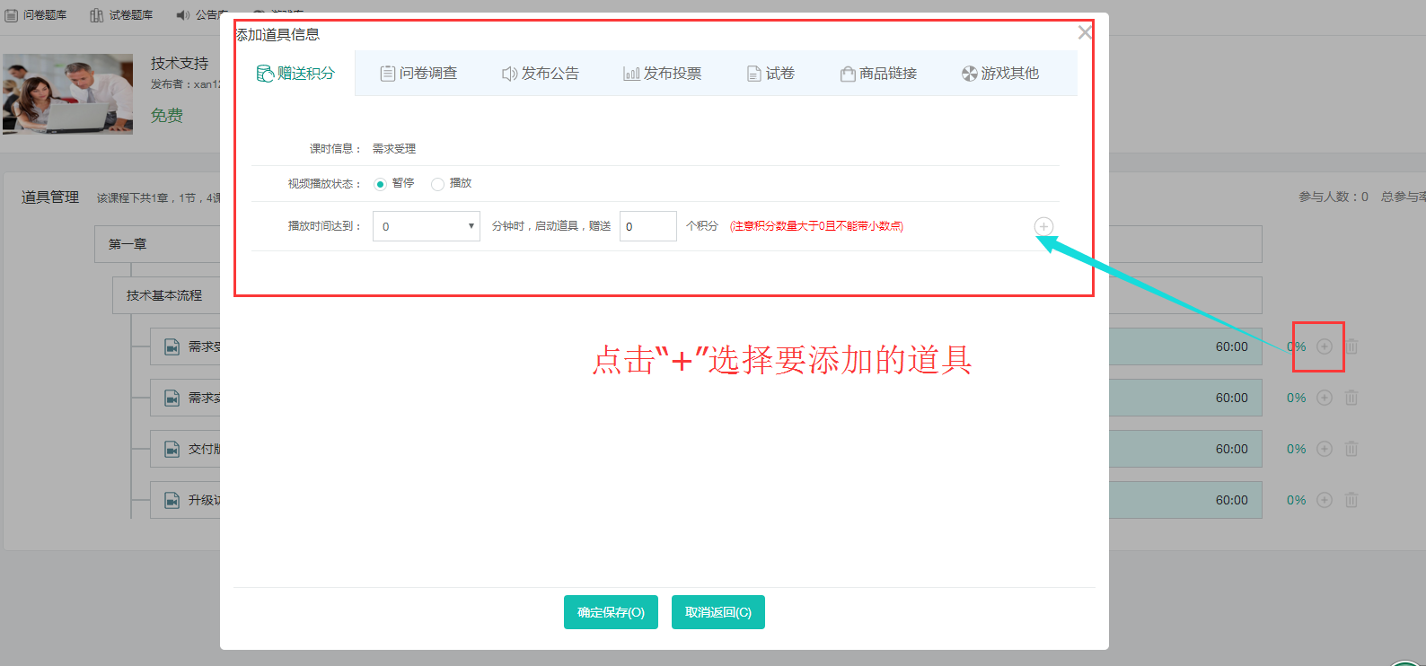Image resolution: width=1426 pixels, height=666 pixels.
Task: Select the 播放 radio button
Action: [x=437, y=184]
